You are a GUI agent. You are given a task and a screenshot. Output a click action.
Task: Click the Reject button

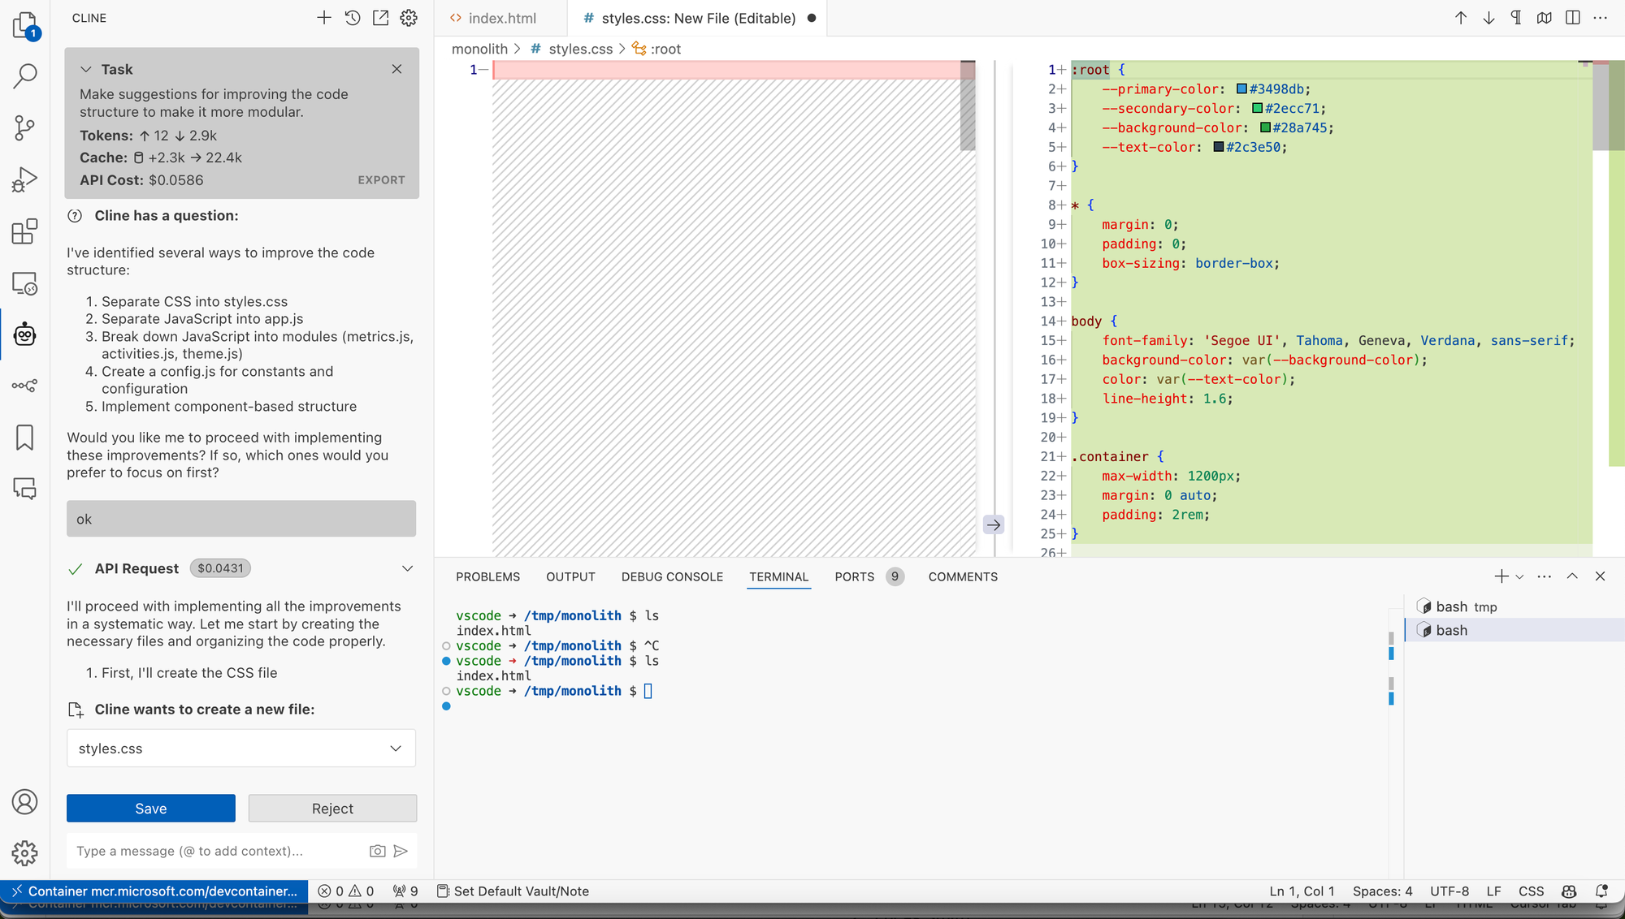click(332, 809)
